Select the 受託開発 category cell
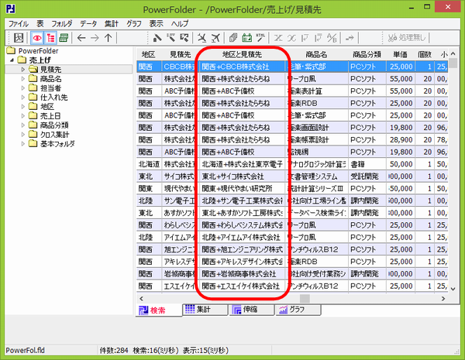This screenshot has width=465, height=360. [367, 177]
